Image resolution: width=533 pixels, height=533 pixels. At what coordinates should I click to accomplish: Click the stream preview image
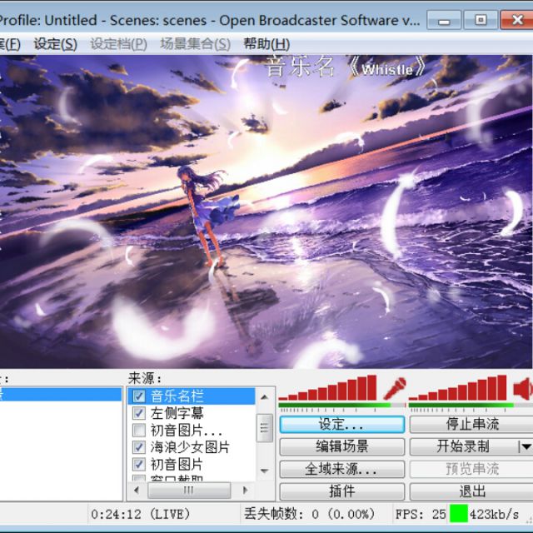[266, 212]
